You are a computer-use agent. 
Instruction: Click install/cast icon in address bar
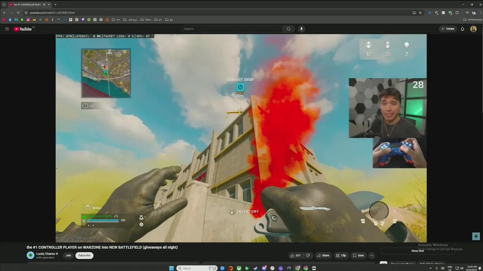click(x=414, y=12)
